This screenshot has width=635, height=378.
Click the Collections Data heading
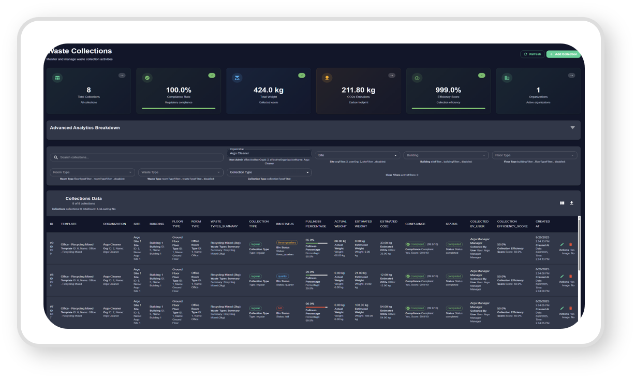[x=83, y=198]
